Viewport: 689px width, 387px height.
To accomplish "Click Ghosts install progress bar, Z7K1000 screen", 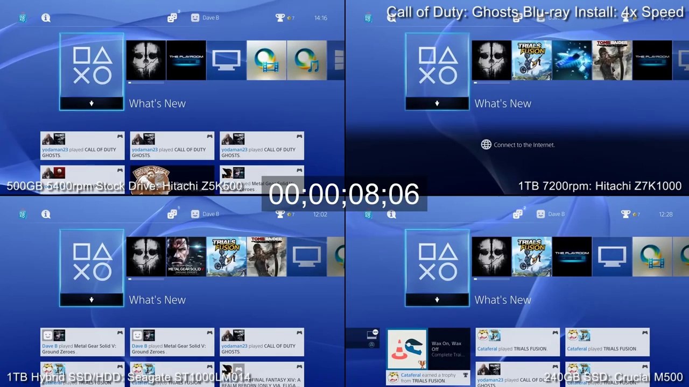I will point(491,83).
